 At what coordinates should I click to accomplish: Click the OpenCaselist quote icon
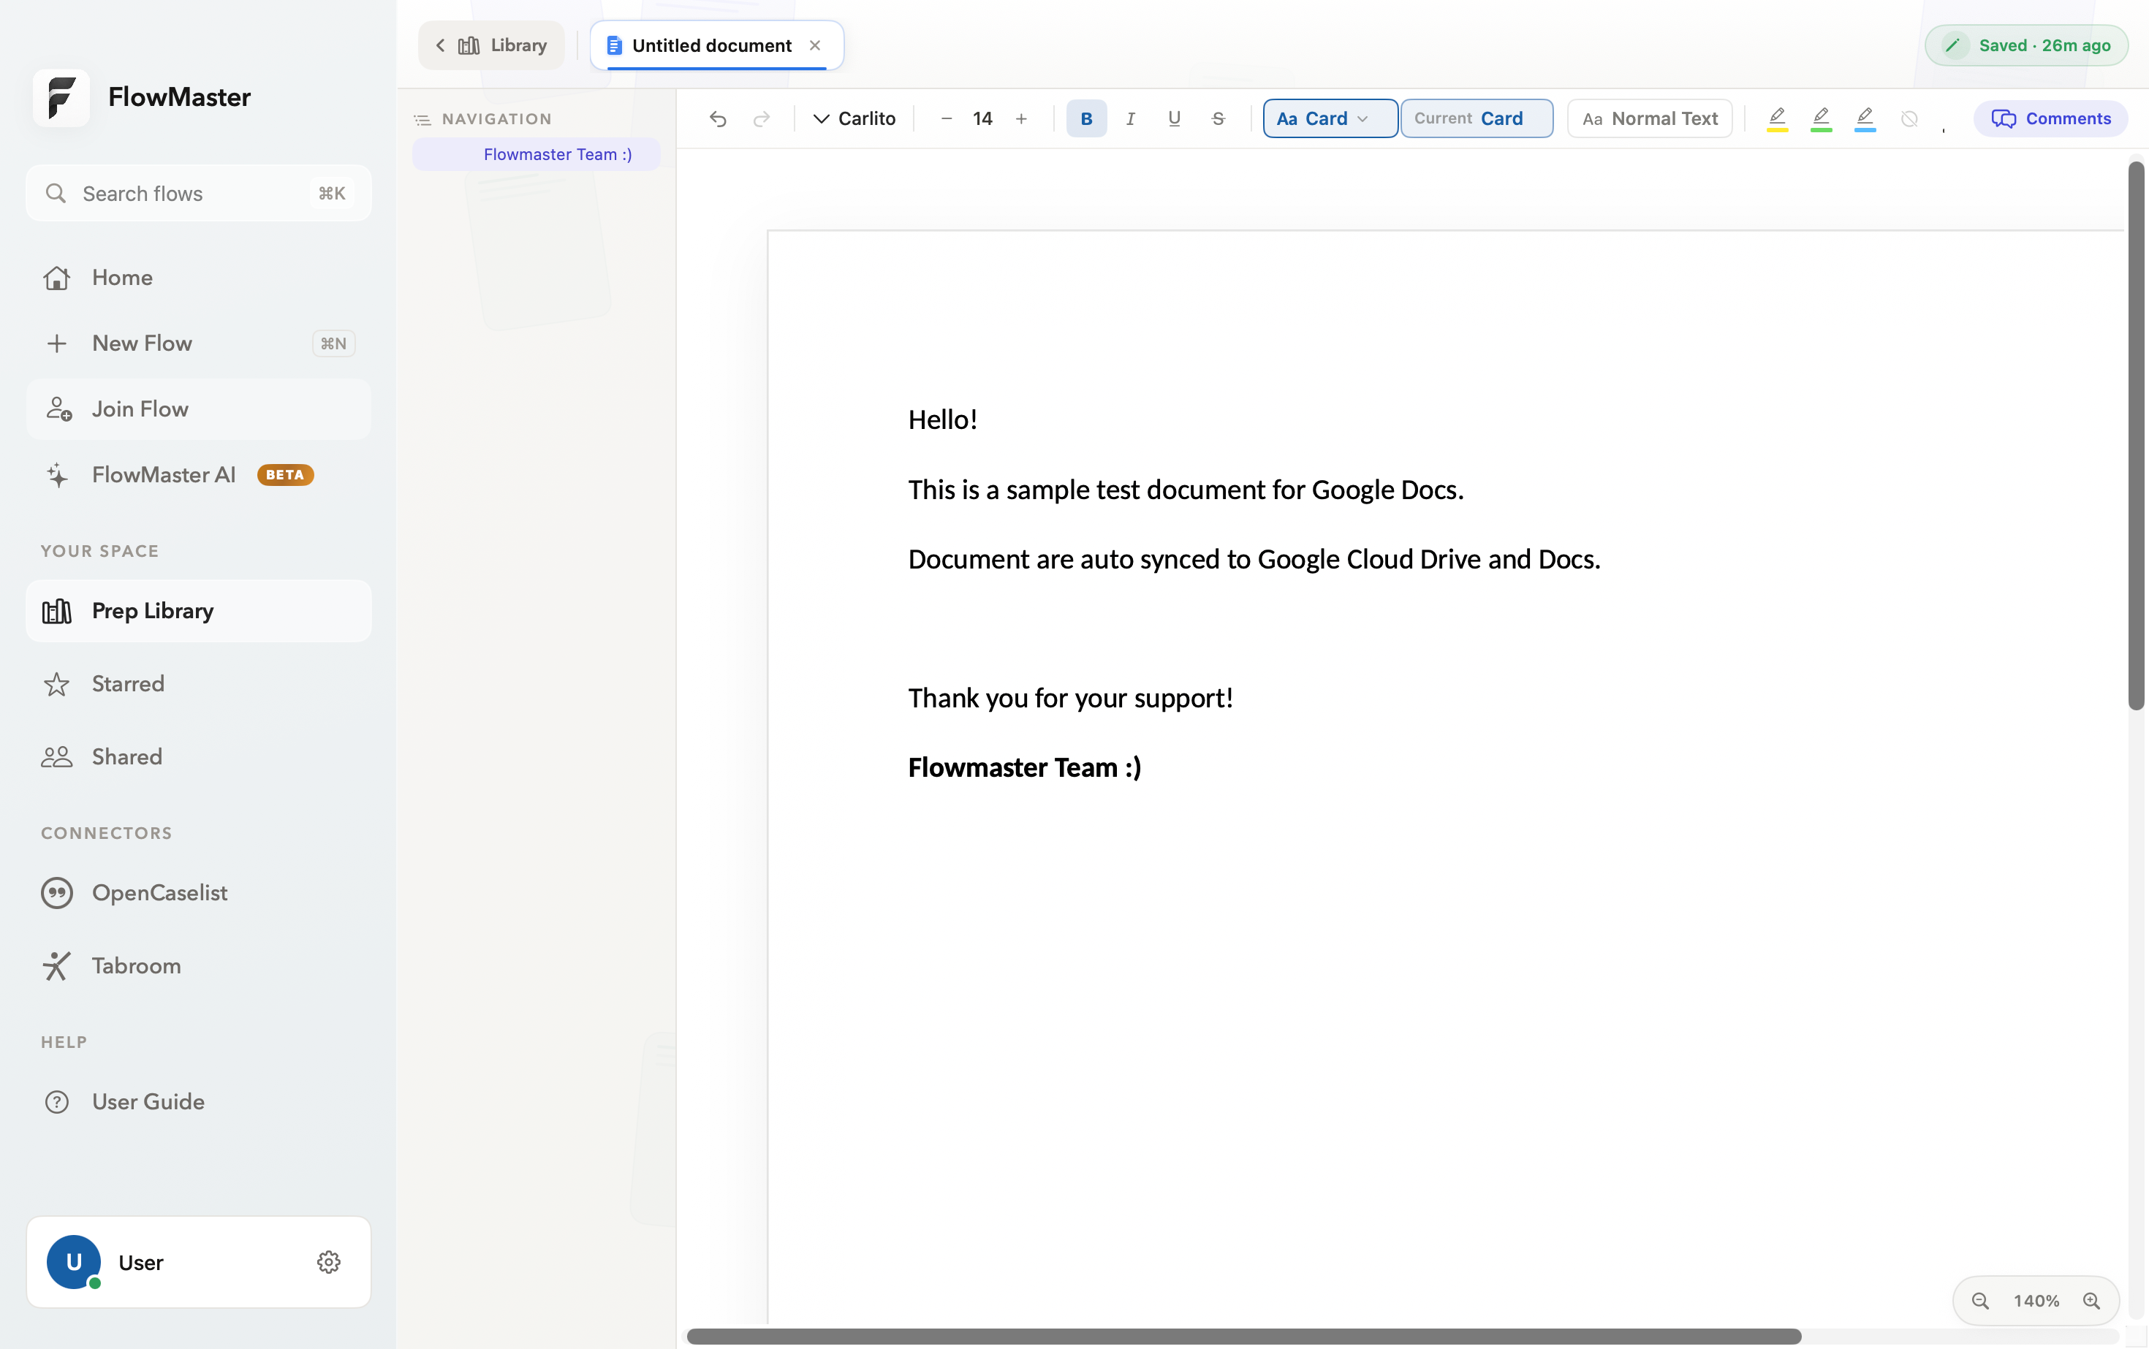click(56, 893)
